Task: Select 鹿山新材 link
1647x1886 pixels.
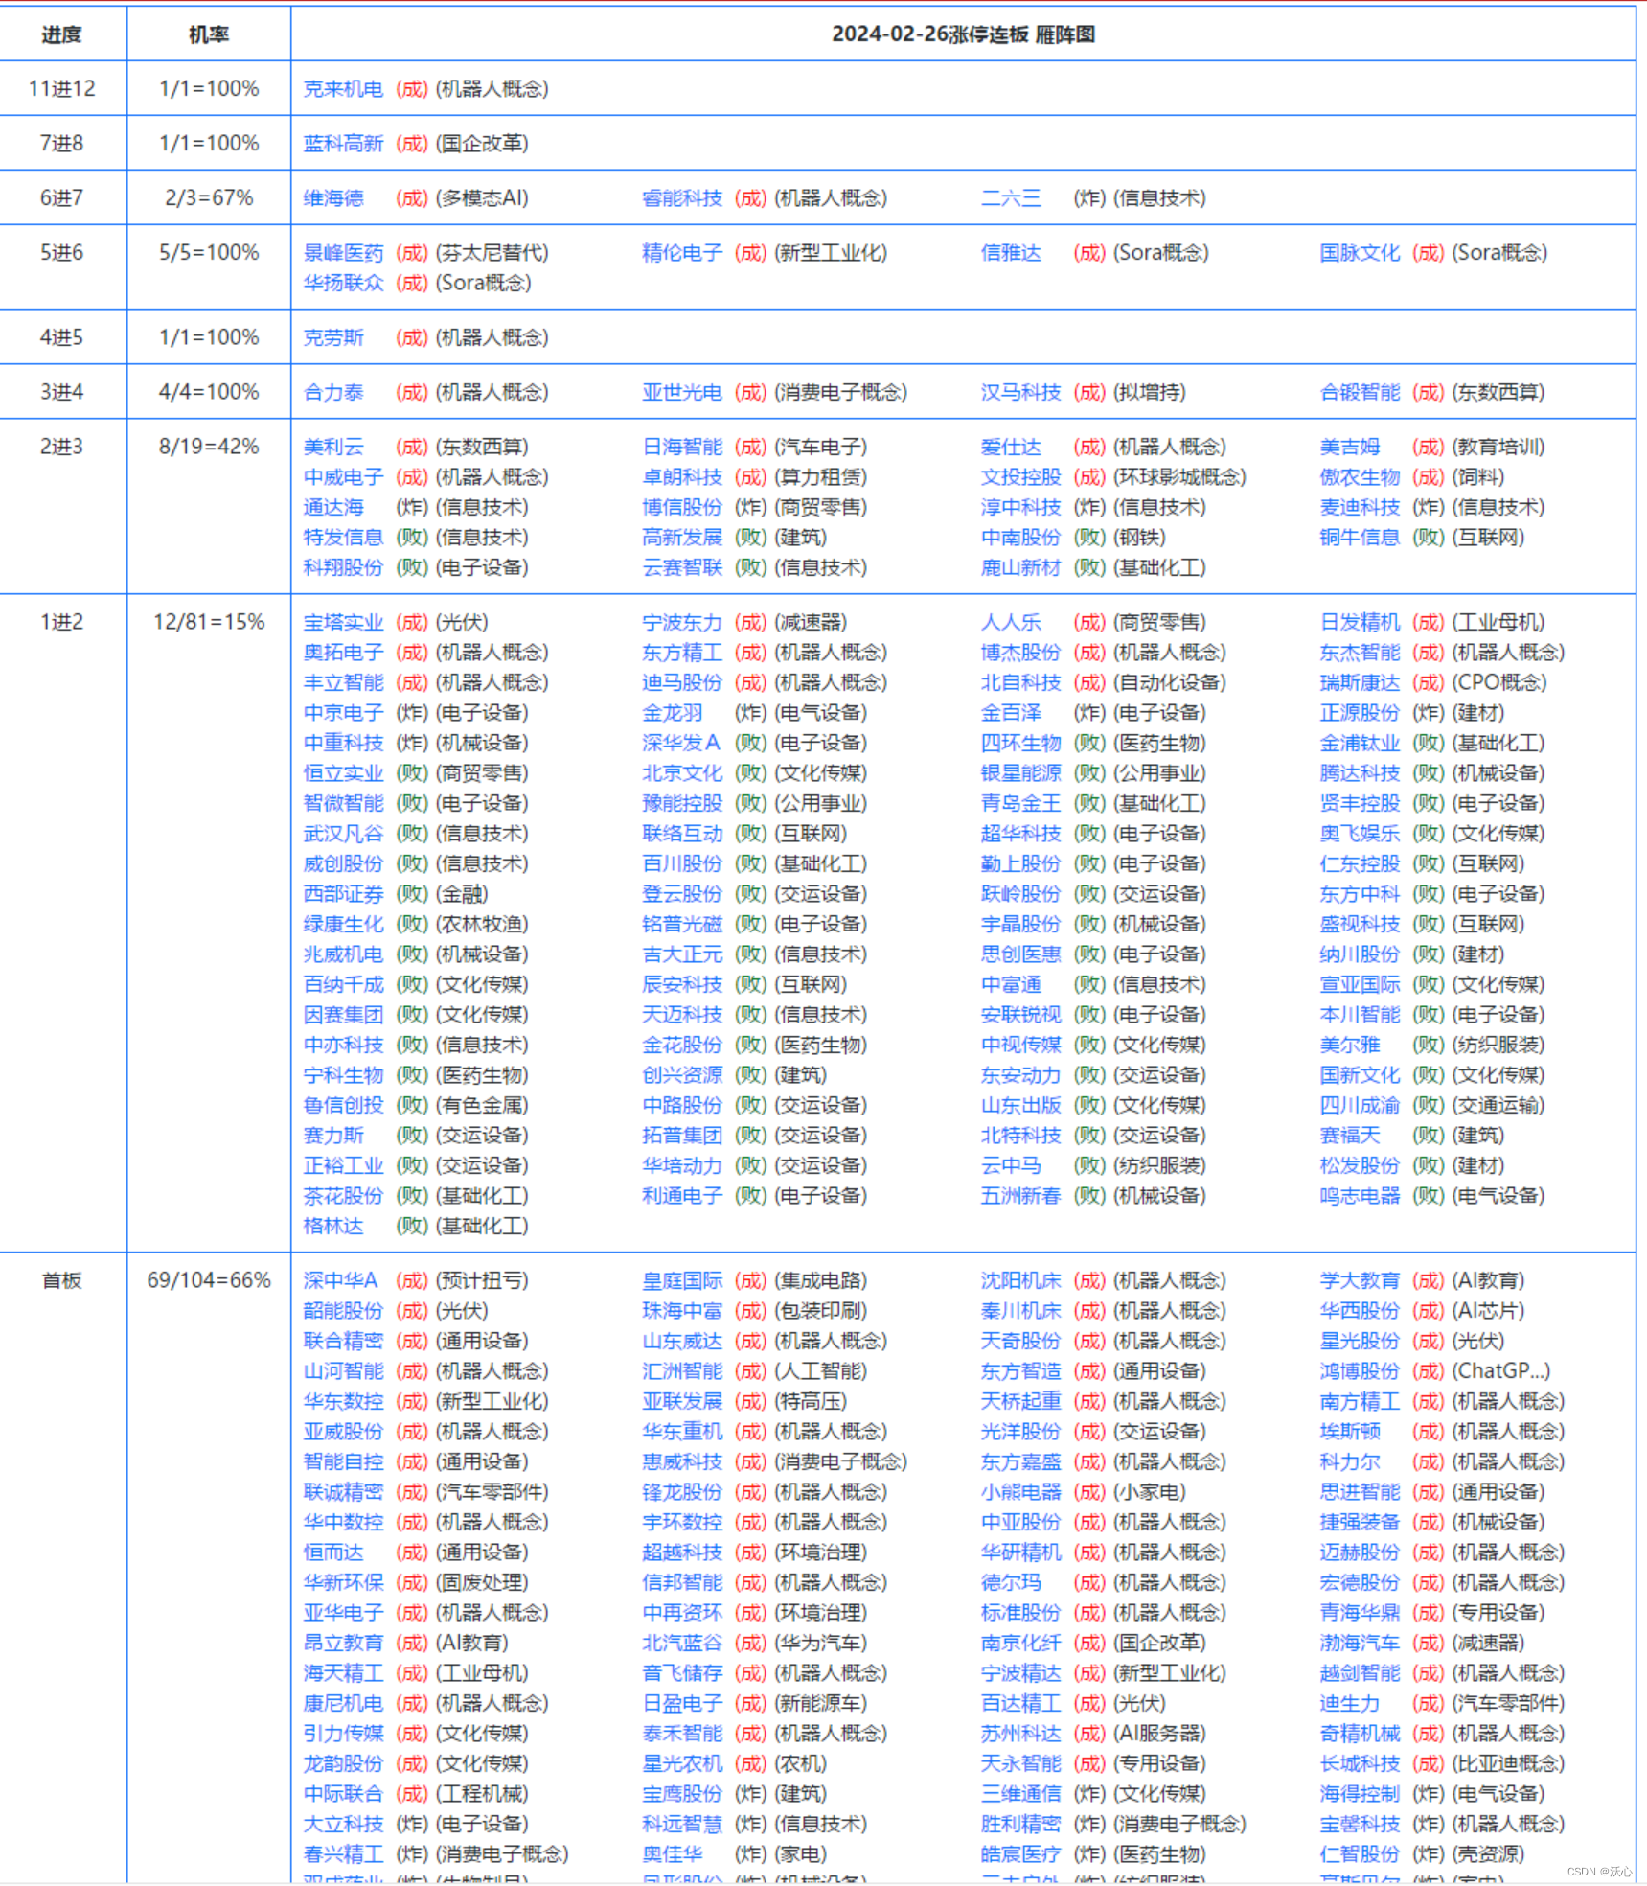Action: click(1020, 567)
